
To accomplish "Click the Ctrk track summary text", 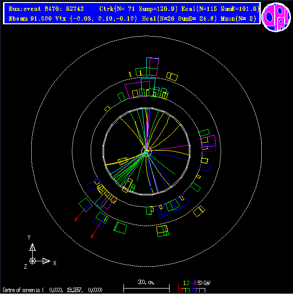I will (x=138, y=9).
